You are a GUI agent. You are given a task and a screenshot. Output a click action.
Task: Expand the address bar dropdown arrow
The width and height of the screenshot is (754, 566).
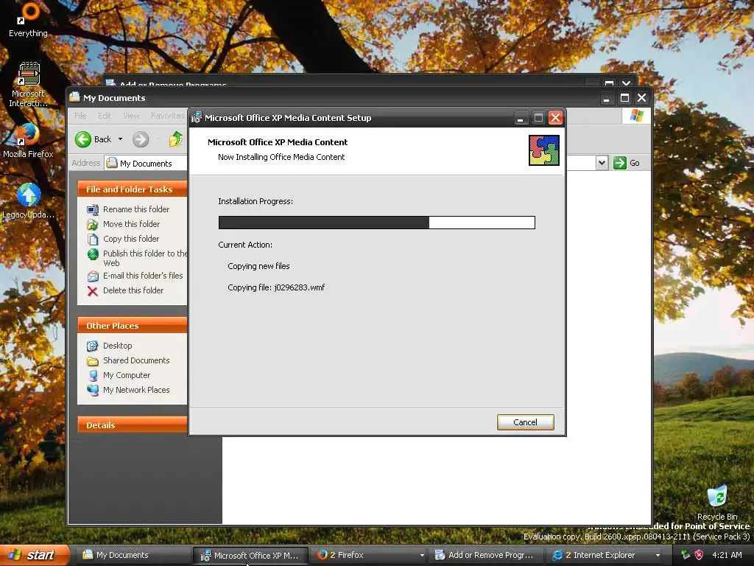(602, 163)
